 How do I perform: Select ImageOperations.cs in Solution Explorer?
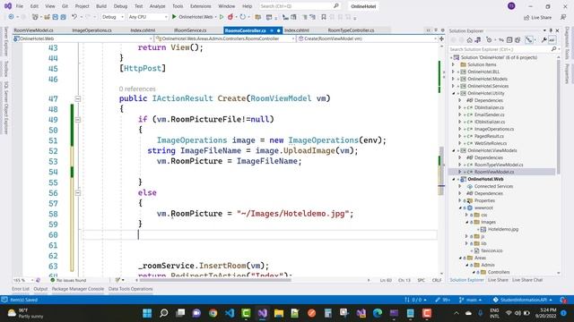tap(494, 129)
